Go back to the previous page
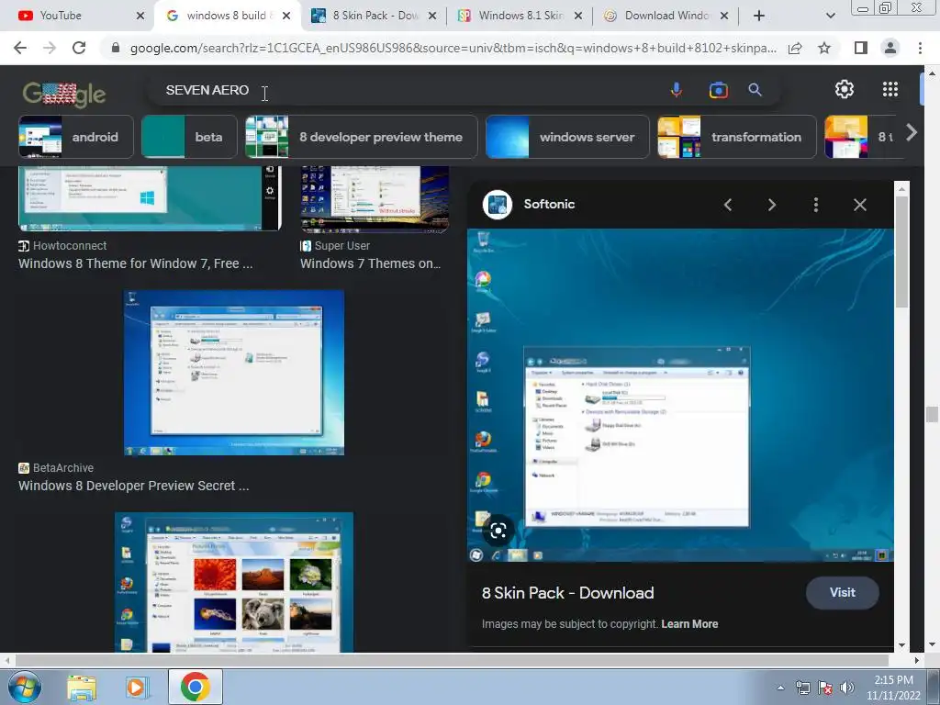The width and height of the screenshot is (940, 705). click(20, 48)
